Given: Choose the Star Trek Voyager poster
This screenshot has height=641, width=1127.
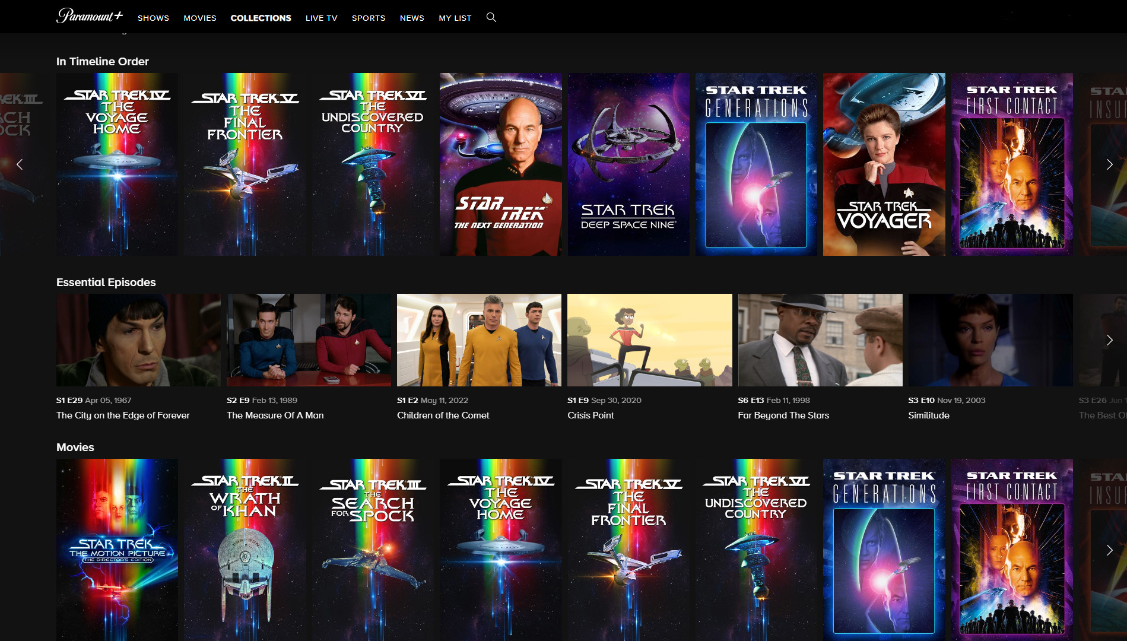Looking at the screenshot, I should pos(884,164).
